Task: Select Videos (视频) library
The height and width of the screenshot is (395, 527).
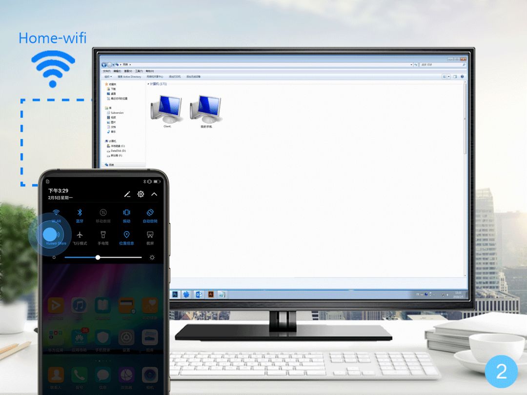Action: pyautogui.click(x=111, y=118)
